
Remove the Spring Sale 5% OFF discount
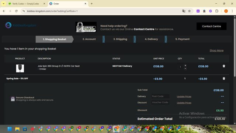[x=224, y=78]
